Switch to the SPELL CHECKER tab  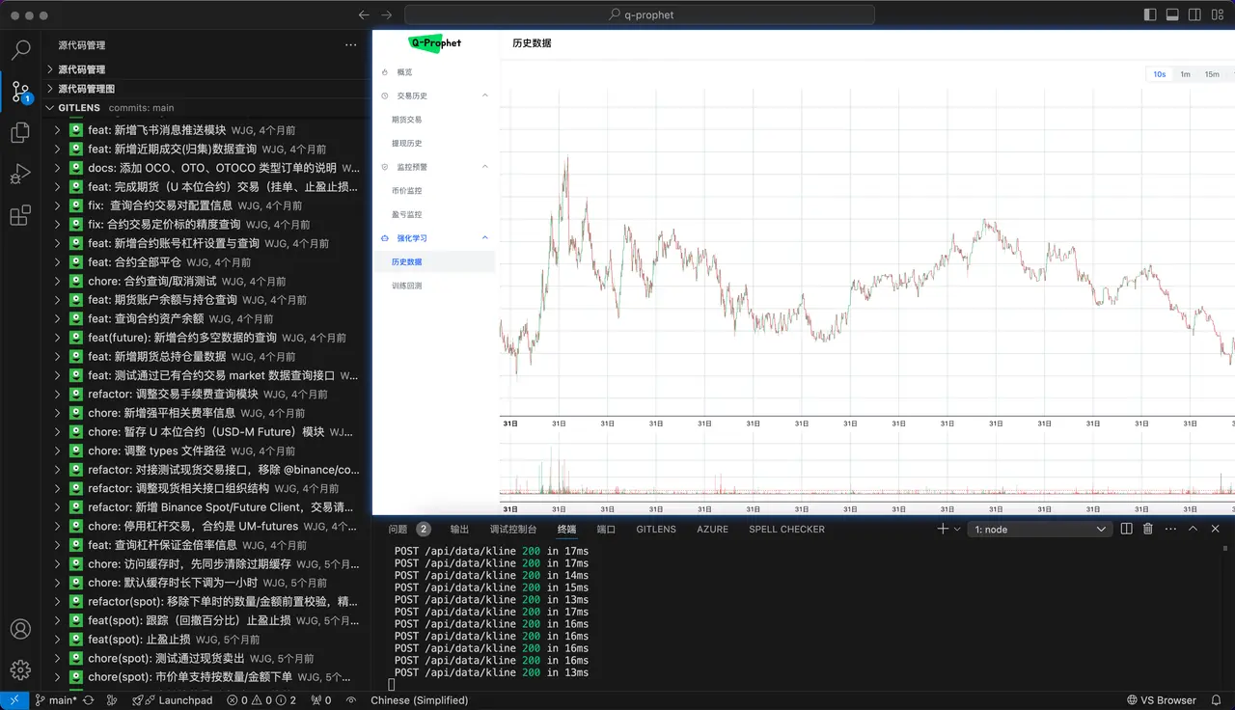(x=786, y=529)
